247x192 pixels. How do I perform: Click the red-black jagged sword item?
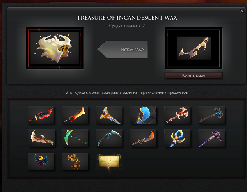[41, 115]
